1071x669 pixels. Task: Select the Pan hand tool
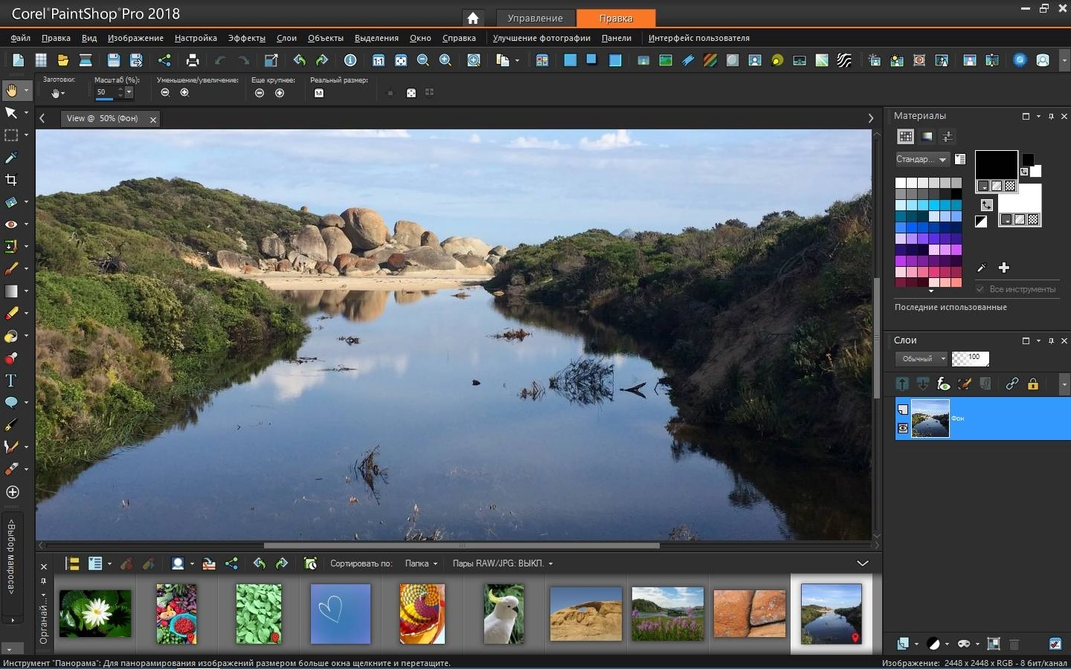click(x=11, y=91)
